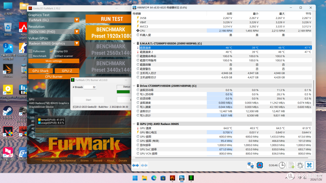The width and height of the screenshot is (326, 183).
Task: Toggle the Display OSI checkbox
Action: (x=52, y=51)
